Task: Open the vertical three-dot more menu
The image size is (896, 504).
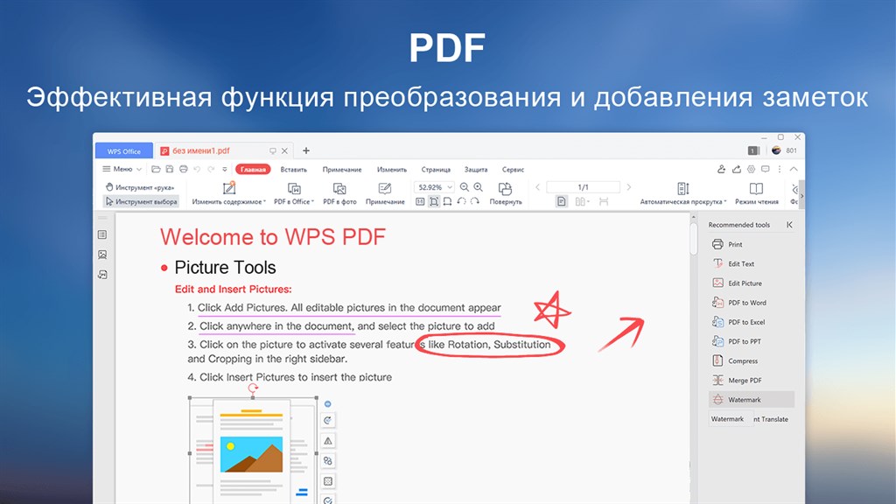Action: pos(780,169)
